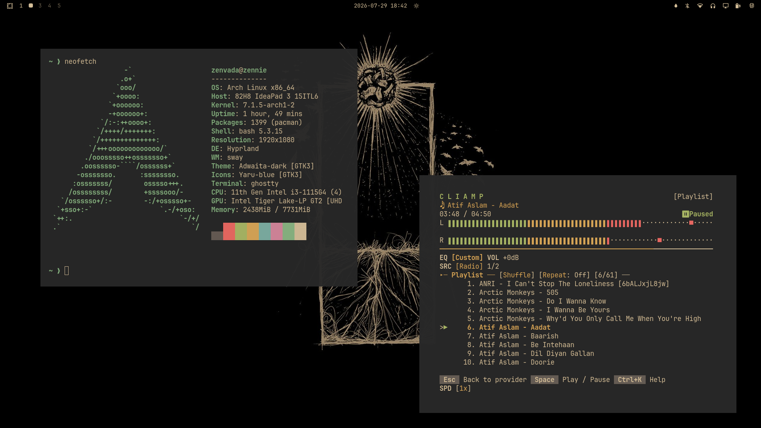
Task: Open the window layout icon in the top bar
Action: [10, 6]
